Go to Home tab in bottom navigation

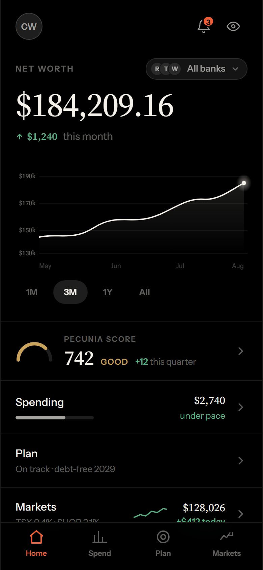[36, 544]
